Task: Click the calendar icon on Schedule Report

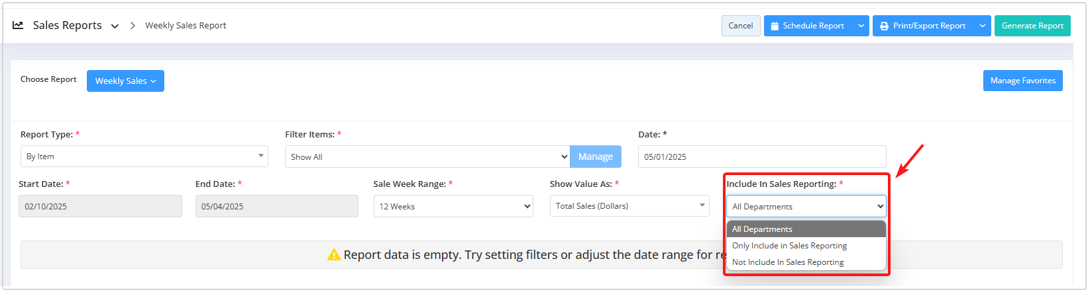Action: (775, 26)
